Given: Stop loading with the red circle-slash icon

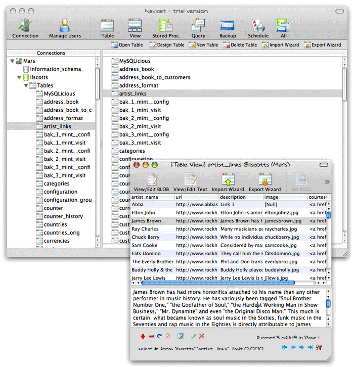Looking at the screenshot, I should 168,336.
